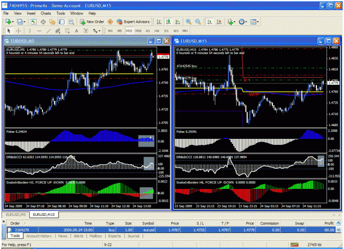Screen dimensions: 344x249
Task: Expand the New Chart dropdown arrow
Action: [x=13, y=22]
